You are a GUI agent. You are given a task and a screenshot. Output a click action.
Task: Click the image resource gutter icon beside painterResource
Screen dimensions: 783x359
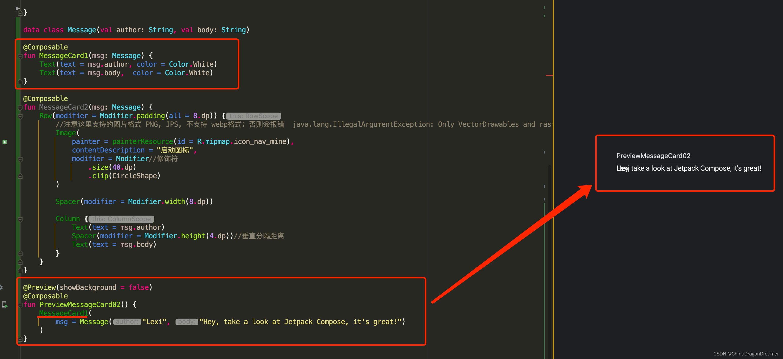5,142
